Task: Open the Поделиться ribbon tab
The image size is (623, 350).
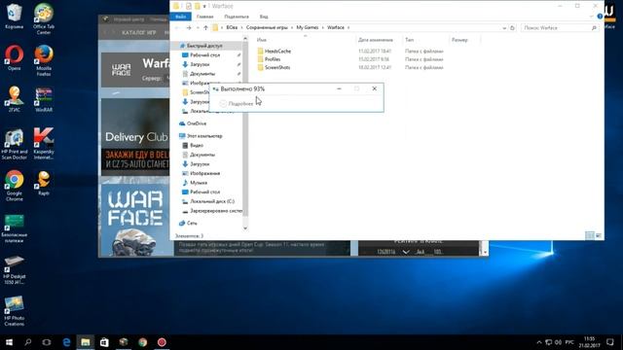Action: click(x=237, y=17)
